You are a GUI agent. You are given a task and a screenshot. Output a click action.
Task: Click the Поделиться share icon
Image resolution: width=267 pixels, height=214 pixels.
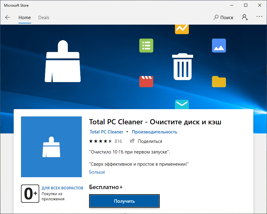coord(132,141)
